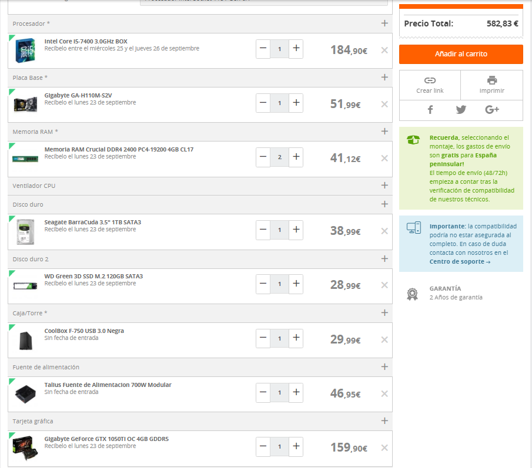Open Tallus power supply thumbnail
Screen dimensions: 532x468
point(25,394)
